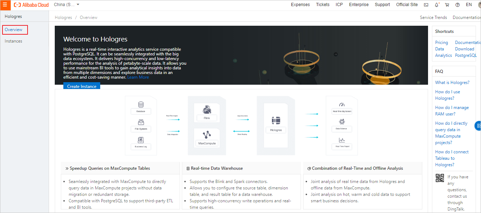Click the Real-time Data Warehouse heading
The image size is (481, 213).
217,168
